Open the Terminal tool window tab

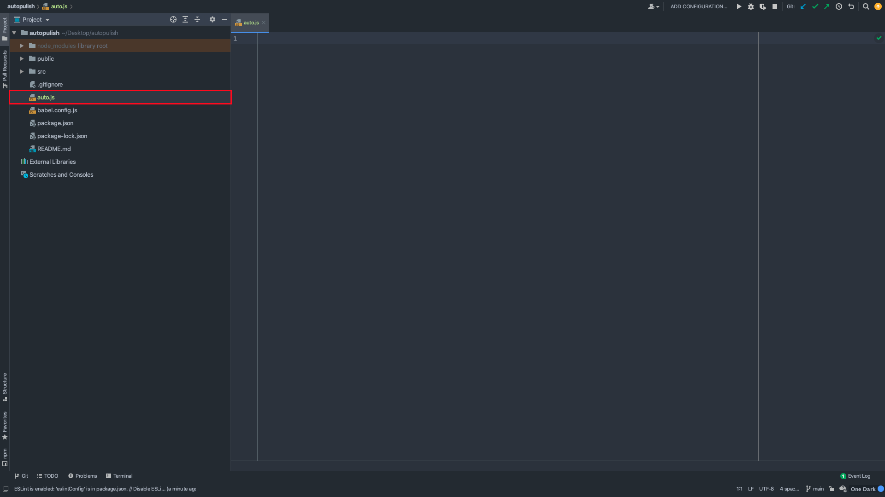(119, 476)
